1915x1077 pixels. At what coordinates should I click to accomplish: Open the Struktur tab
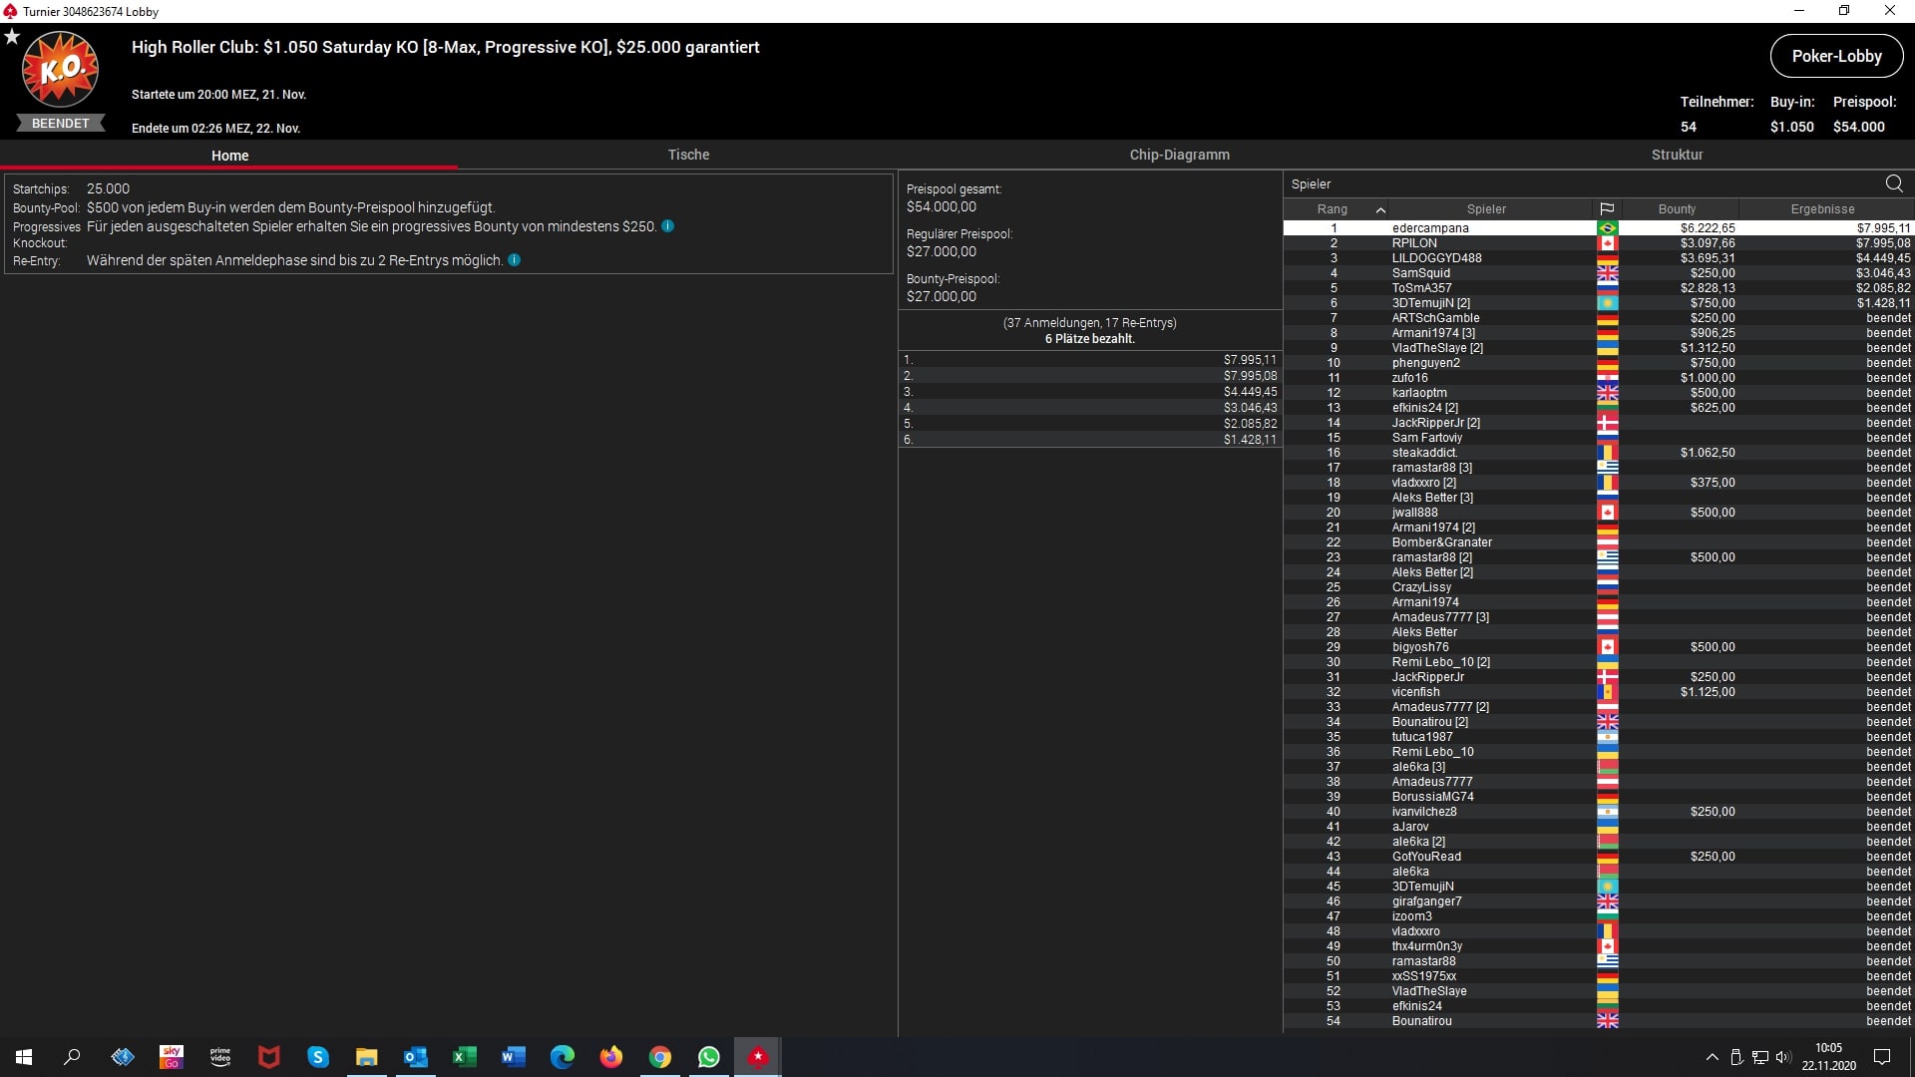click(x=1677, y=155)
